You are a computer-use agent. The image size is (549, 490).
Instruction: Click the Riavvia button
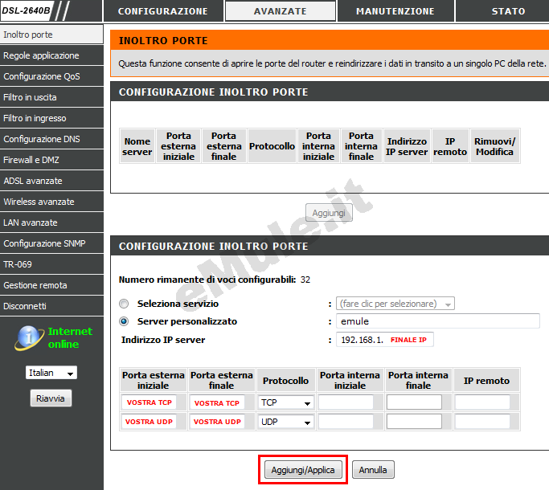pos(51,398)
